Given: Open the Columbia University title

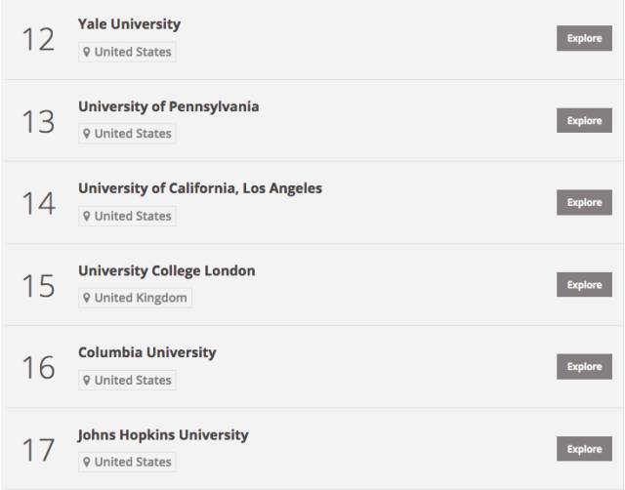Looking at the screenshot, I should tap(147, 352).
